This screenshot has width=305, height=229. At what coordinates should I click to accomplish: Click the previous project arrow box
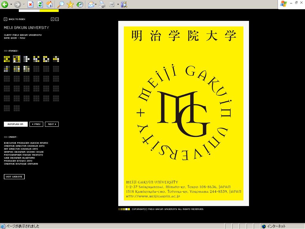click(52, 19)
